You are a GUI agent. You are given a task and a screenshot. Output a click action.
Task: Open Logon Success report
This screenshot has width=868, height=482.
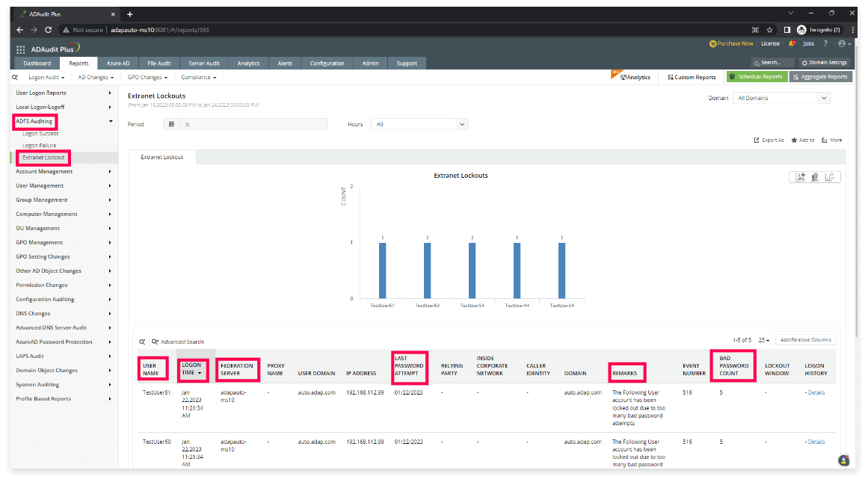(x=40, y=133)
